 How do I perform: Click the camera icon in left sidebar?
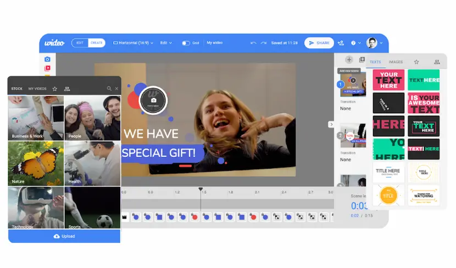click(47, 59)
